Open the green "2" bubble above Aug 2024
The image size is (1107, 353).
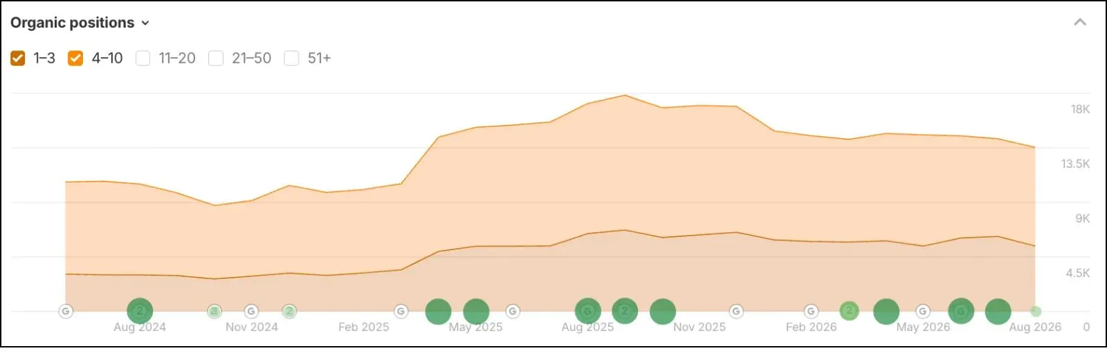[140, 312]
